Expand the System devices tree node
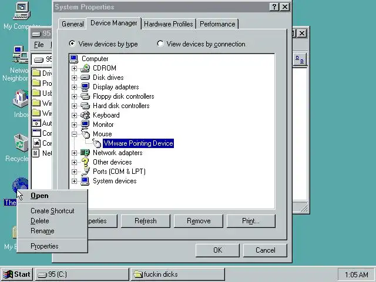This screenshot has width=376, height=282. pyautogui.click(x=74, y=182)
